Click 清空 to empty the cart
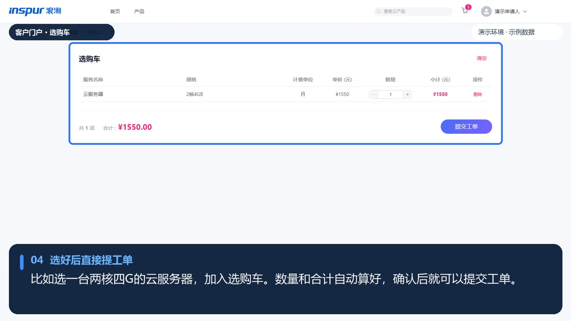This screenshot has height=321, width=571. (x=482, y=58)
